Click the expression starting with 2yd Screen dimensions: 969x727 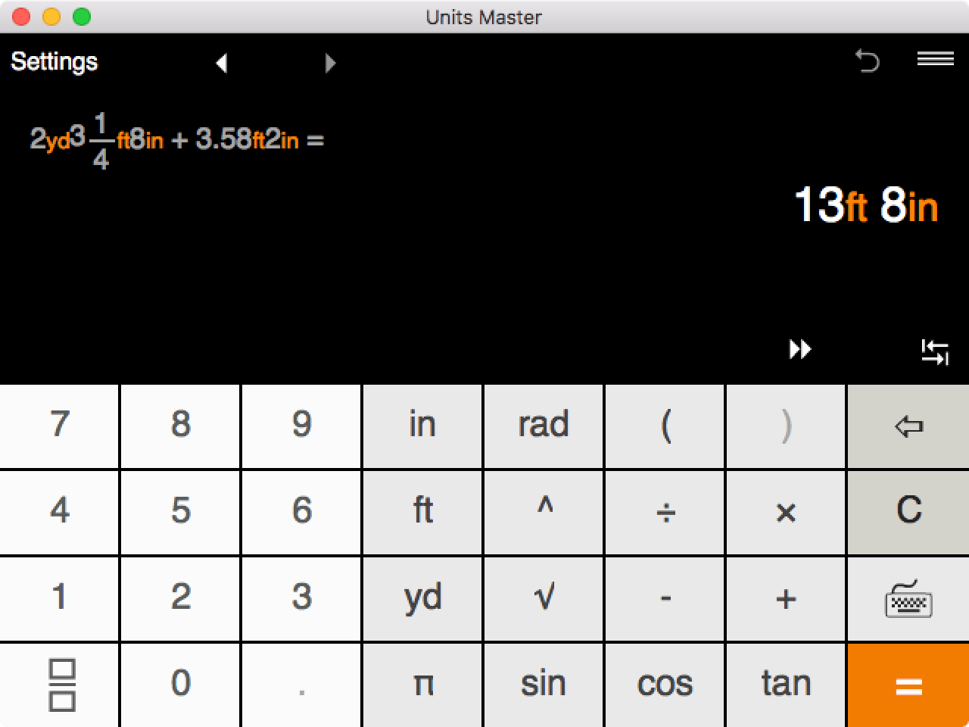tap(176, 140)
